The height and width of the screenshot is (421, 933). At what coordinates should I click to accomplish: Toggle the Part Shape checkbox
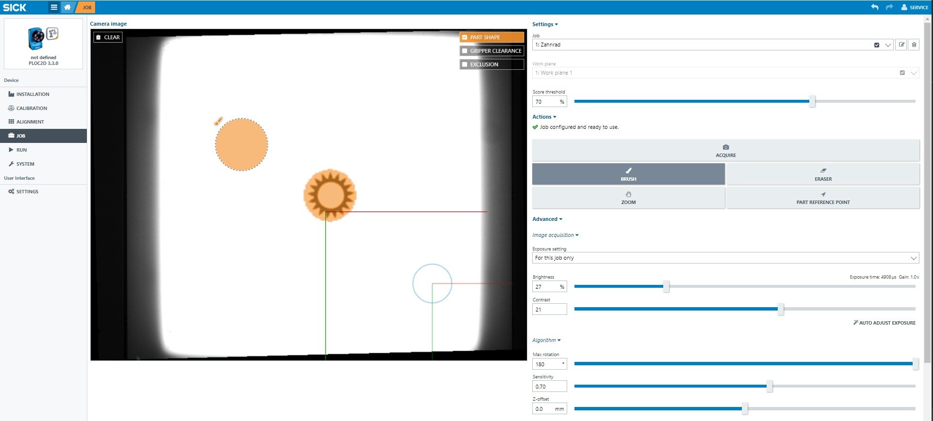pyautogui.click(x=465, y=37)
